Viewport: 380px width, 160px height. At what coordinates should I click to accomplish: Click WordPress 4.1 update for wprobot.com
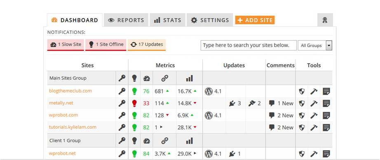pos(213,115)
